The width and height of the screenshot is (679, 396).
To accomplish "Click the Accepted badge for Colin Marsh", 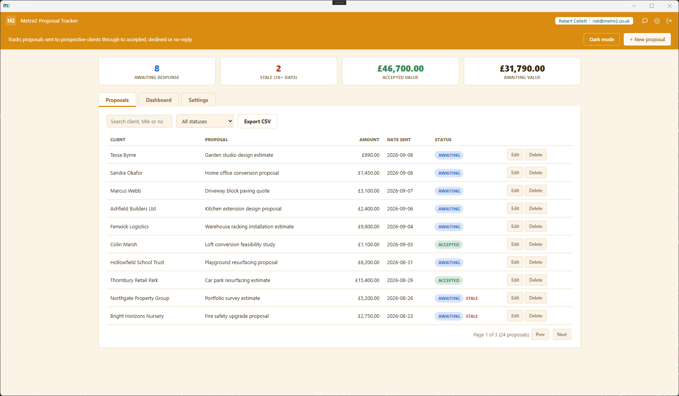I will point(449,245).
